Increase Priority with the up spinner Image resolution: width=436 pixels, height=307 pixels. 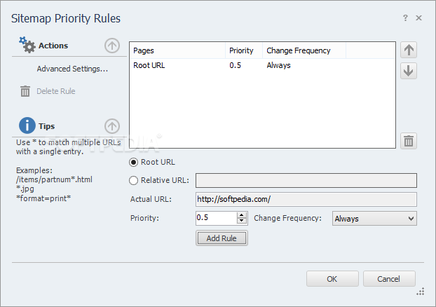pyautogui.click(x=242, y=215)
